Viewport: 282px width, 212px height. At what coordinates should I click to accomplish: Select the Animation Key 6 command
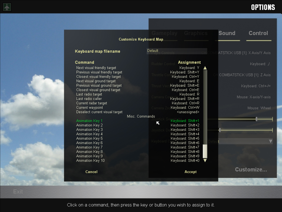pyautogui.click(x=90, y=143)
